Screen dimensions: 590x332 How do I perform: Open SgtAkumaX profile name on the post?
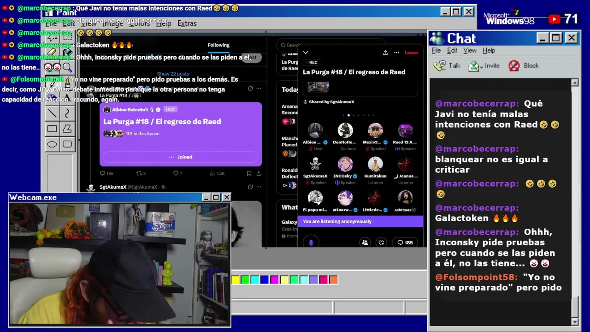[x=113, y=187]
